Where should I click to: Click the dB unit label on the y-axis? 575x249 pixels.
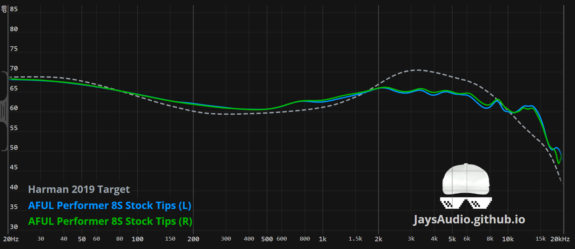4,9
